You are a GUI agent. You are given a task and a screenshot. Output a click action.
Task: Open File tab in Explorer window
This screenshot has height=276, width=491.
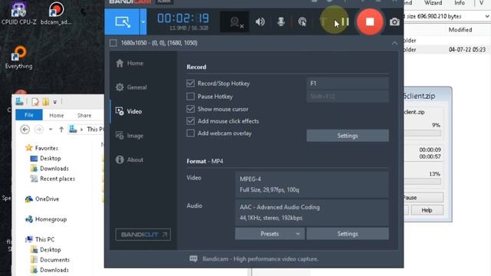(29, 115)
